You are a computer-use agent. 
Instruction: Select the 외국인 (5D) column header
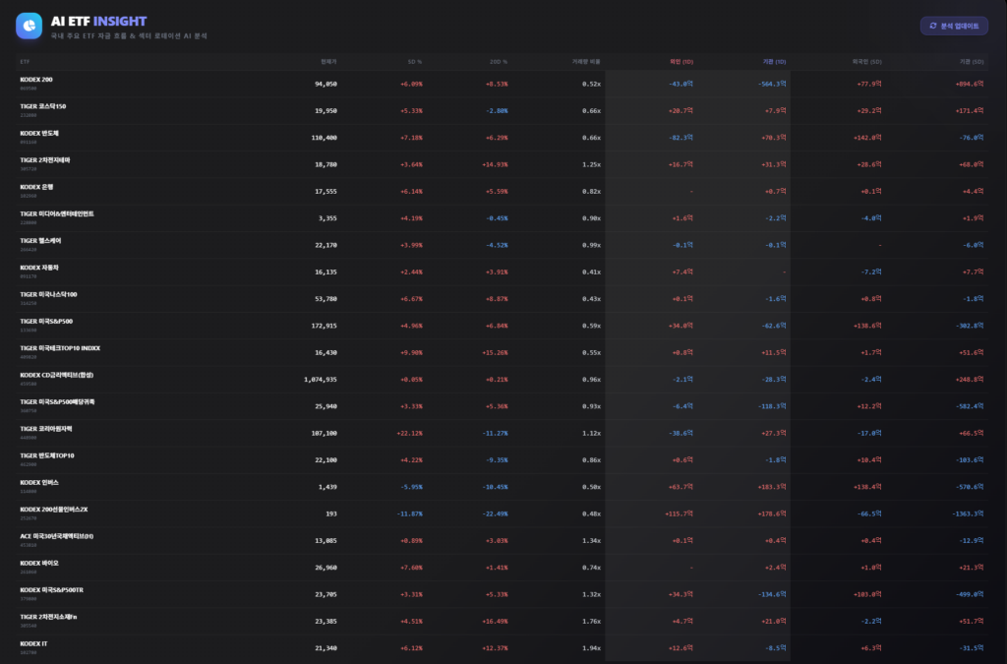[866, 62]
